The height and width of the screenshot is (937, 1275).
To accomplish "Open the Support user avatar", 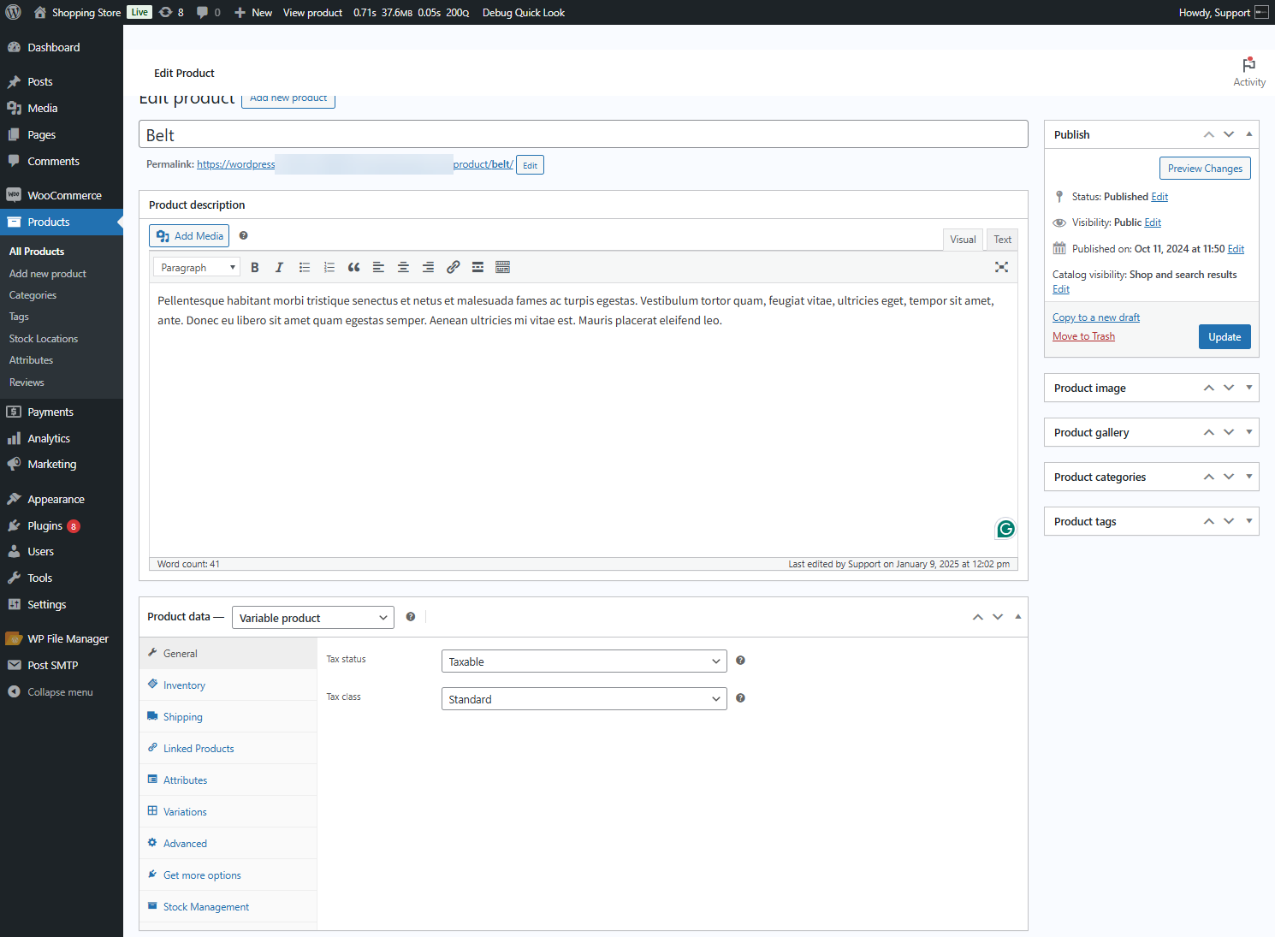I will [1261, 12].
